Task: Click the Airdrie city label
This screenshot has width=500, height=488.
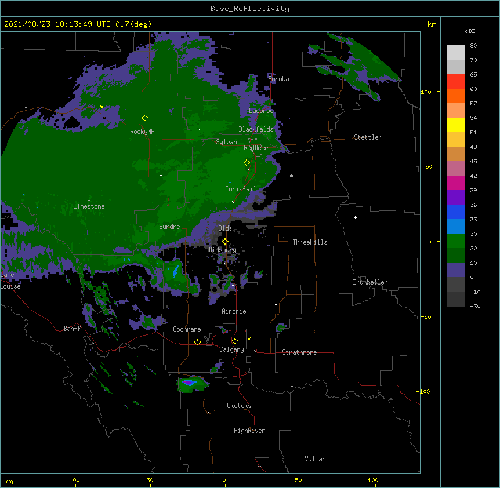Action: pyautogui.click(x=234, y=311)
